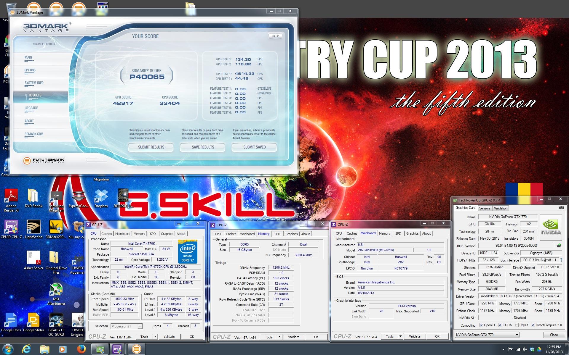This screenshot has height=355, width=569.
Task: Click P40065 3DMark score value
Action: click(x=147, y=77)
